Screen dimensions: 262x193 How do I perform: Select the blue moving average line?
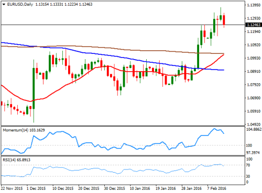click(x=112, y=55)
